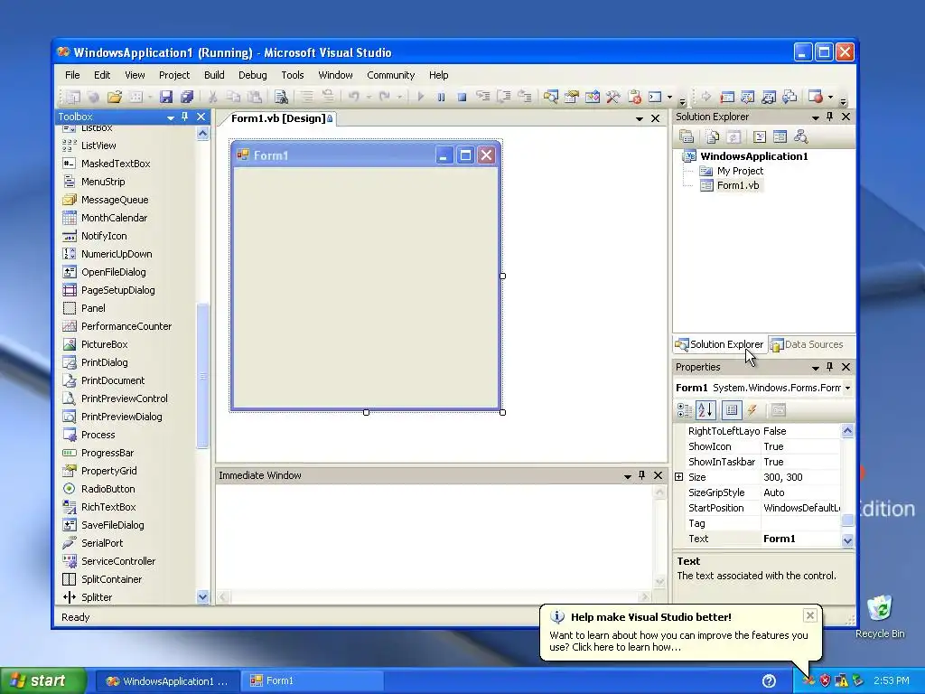
Task: Click the Error List toolbar icon
Action: pos(634,97)
